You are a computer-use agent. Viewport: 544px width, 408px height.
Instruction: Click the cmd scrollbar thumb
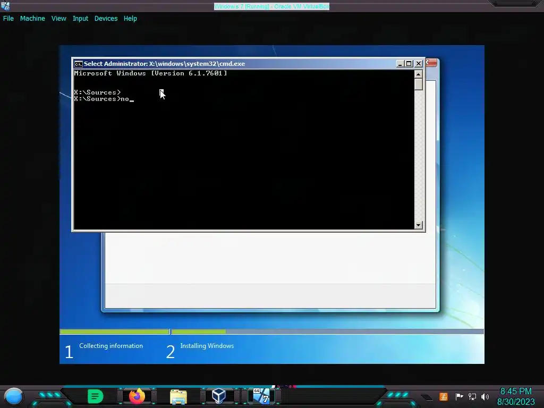419,84
